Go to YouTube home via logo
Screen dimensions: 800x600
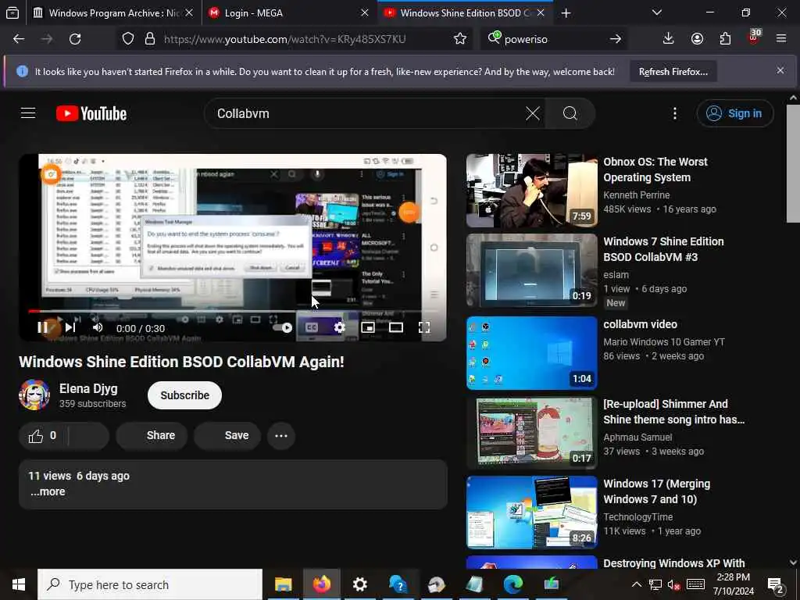[x=91, y=113]
